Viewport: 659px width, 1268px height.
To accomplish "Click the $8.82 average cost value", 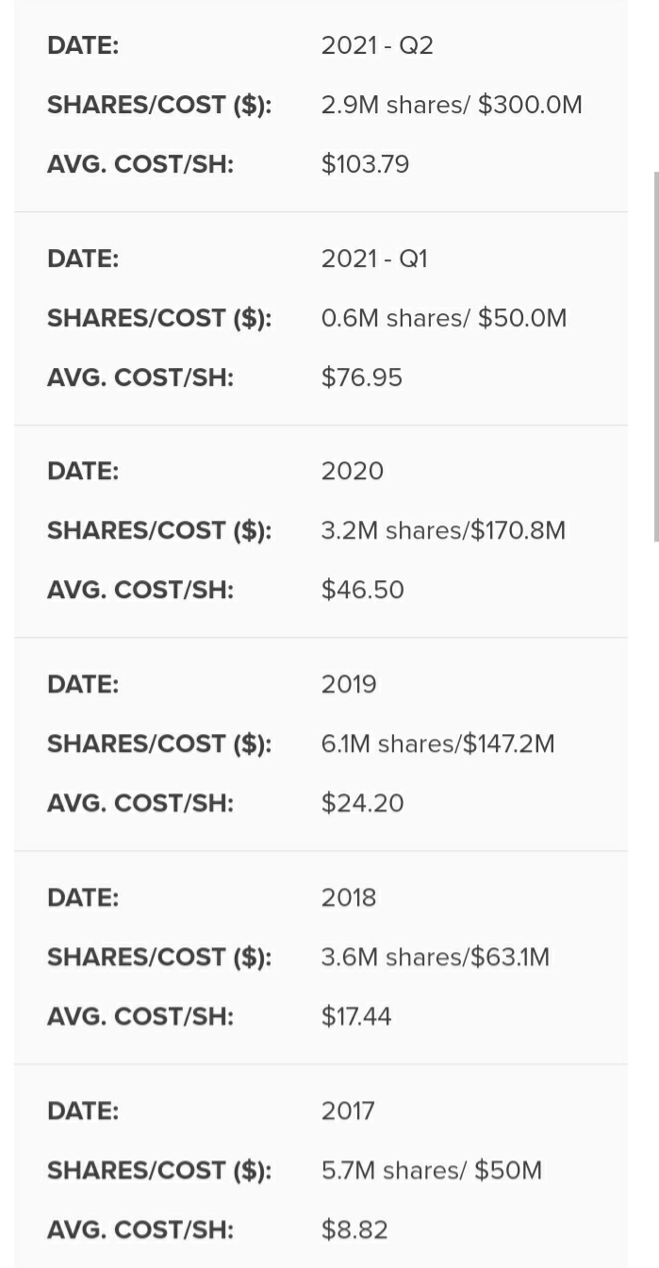I will click(x=354, y=1229).
